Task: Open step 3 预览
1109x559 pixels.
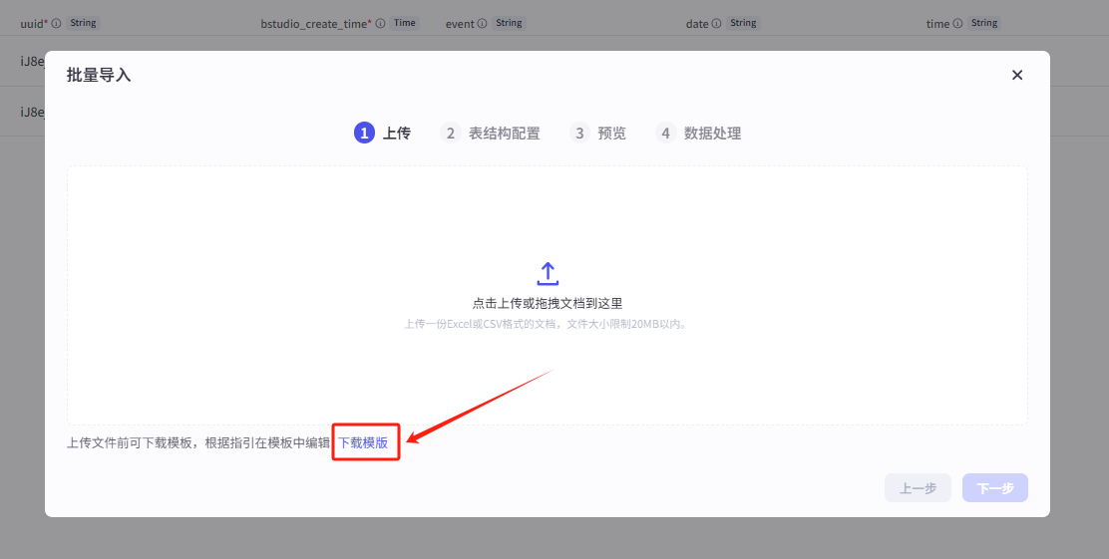Action: (x=598, y=133)
